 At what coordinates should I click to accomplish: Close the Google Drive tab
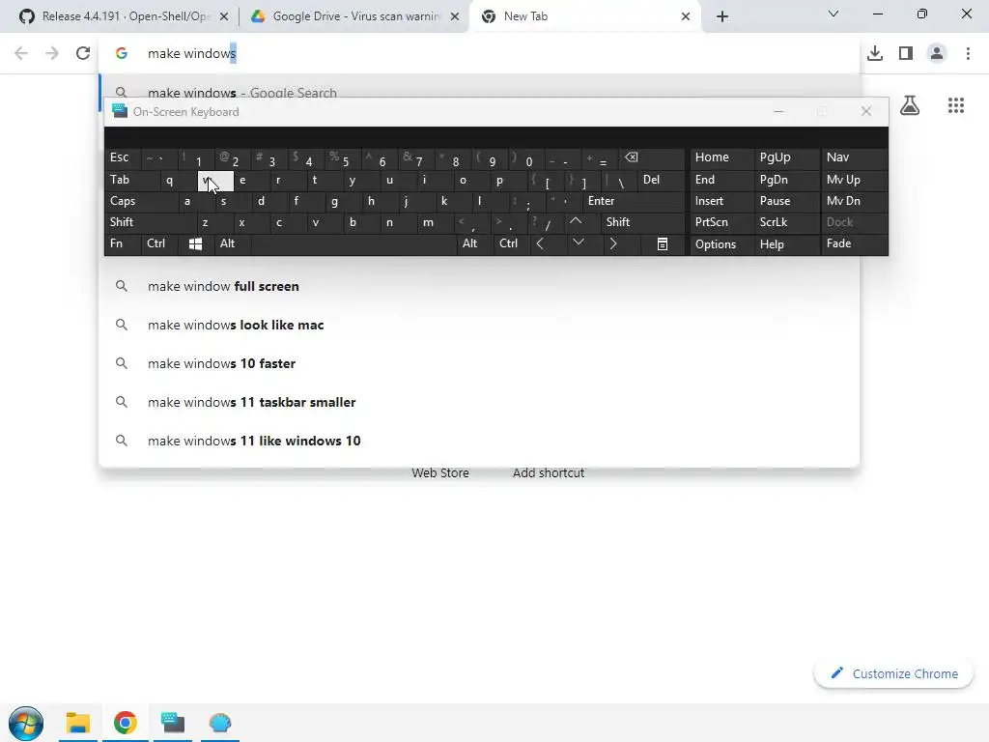455,16
